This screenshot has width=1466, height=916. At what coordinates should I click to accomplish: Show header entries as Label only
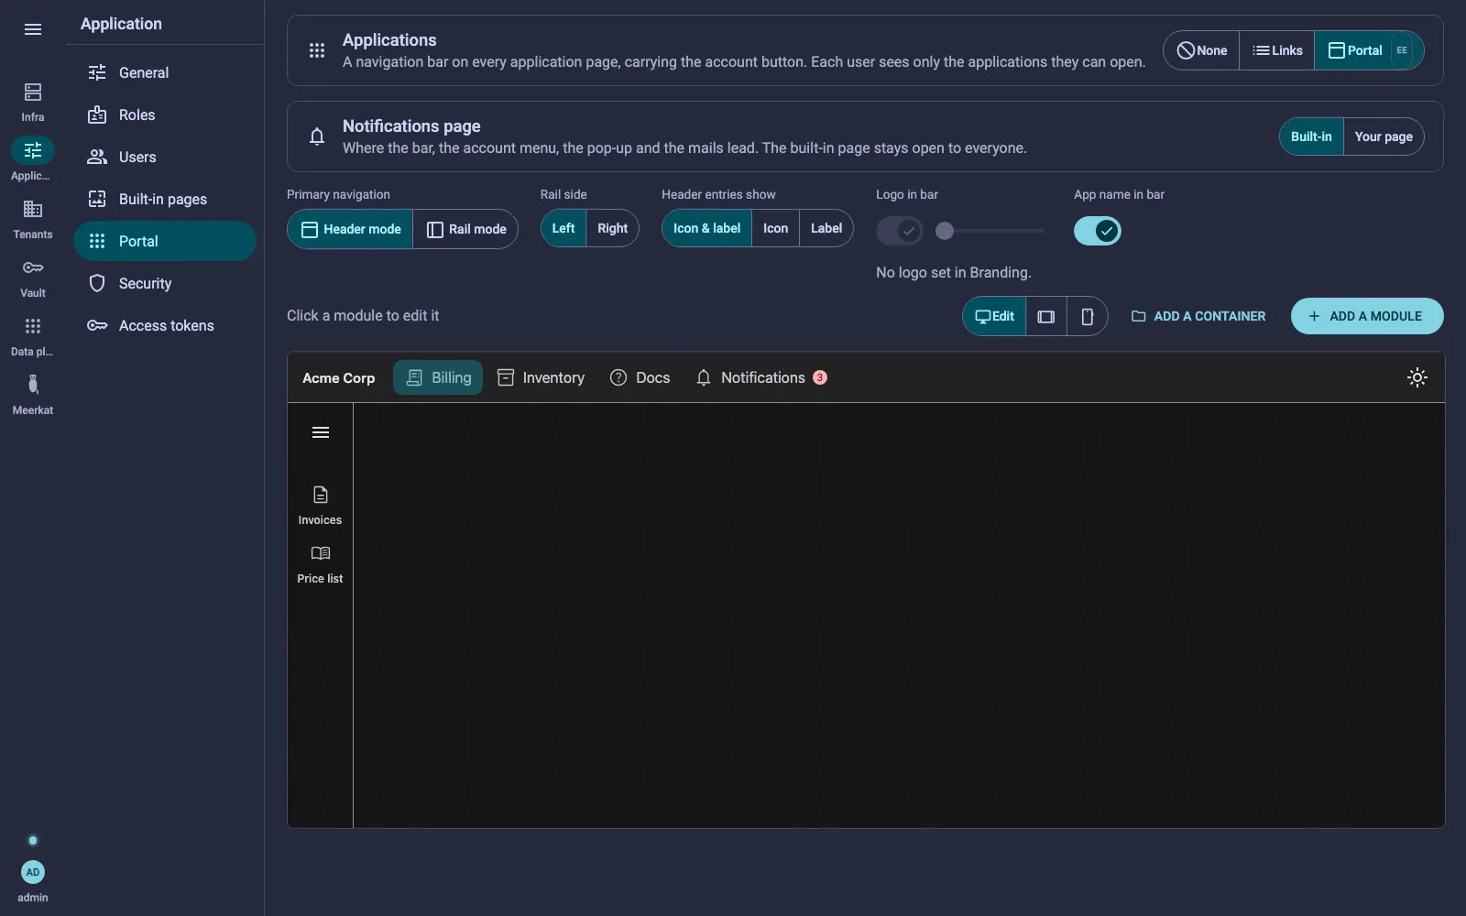click(x=826, y=229)
